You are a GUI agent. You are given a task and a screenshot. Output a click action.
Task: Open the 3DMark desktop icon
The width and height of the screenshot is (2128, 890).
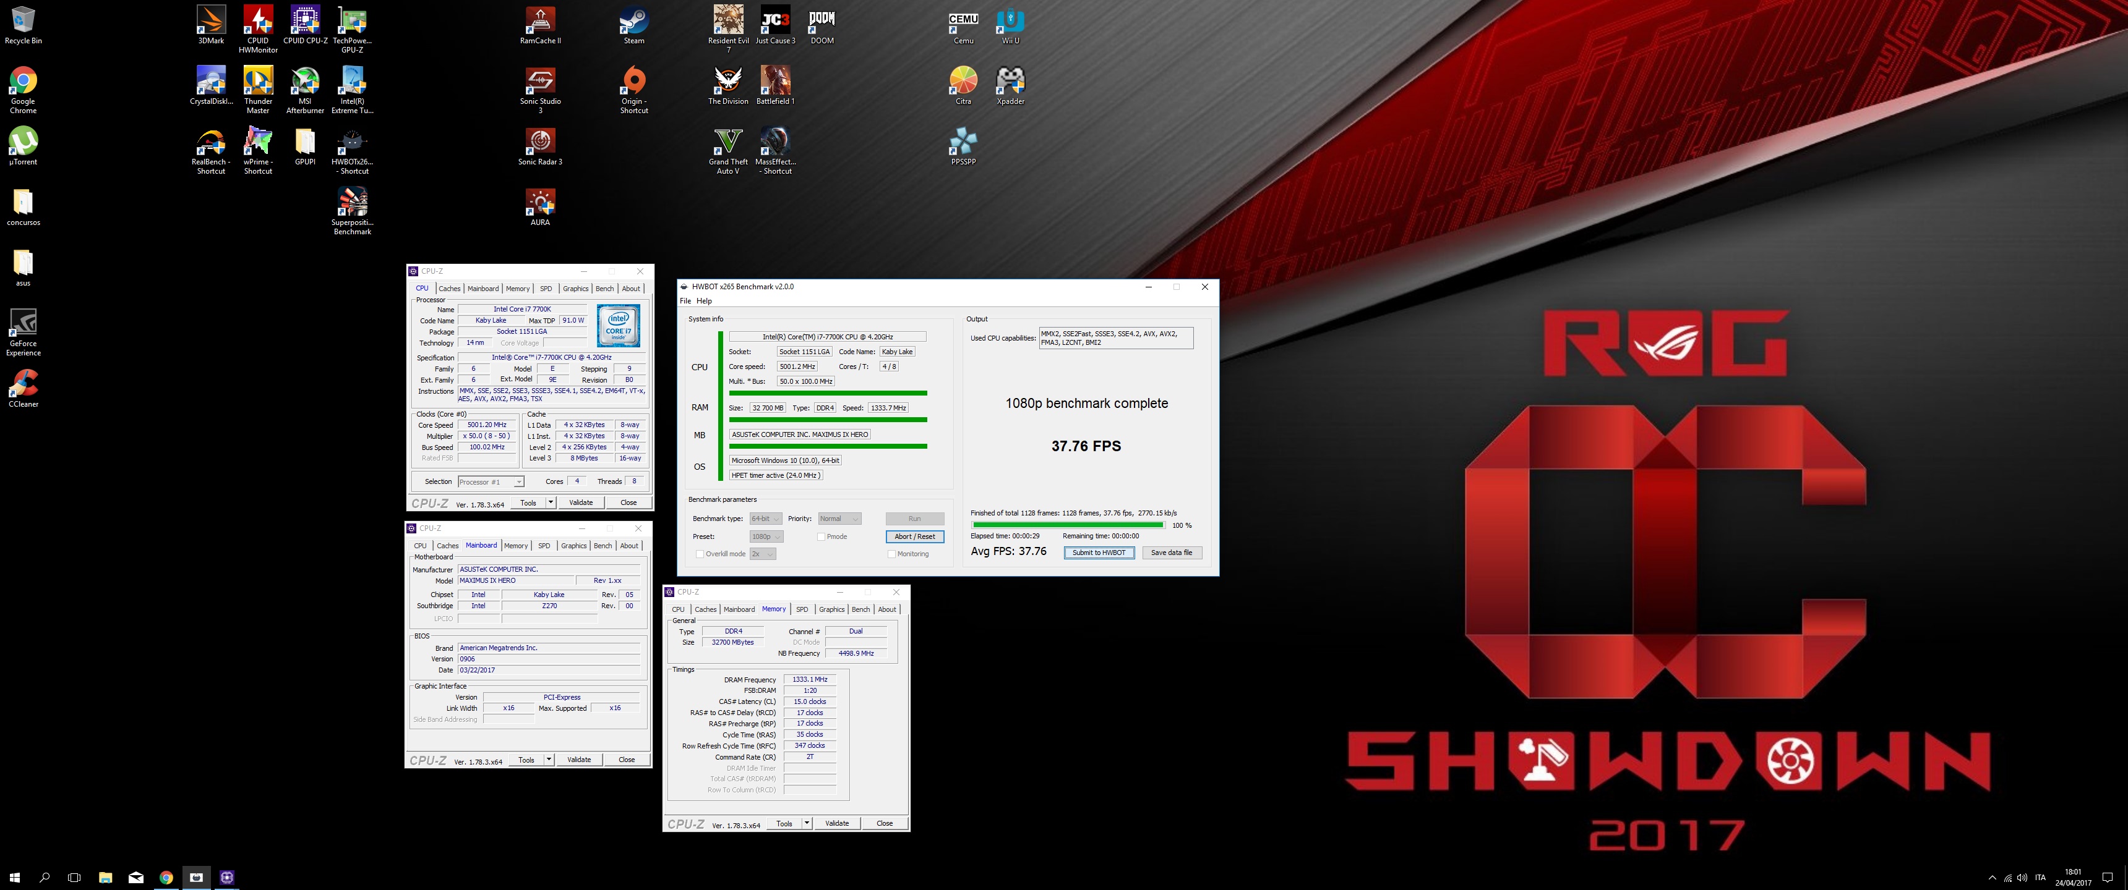211,25
